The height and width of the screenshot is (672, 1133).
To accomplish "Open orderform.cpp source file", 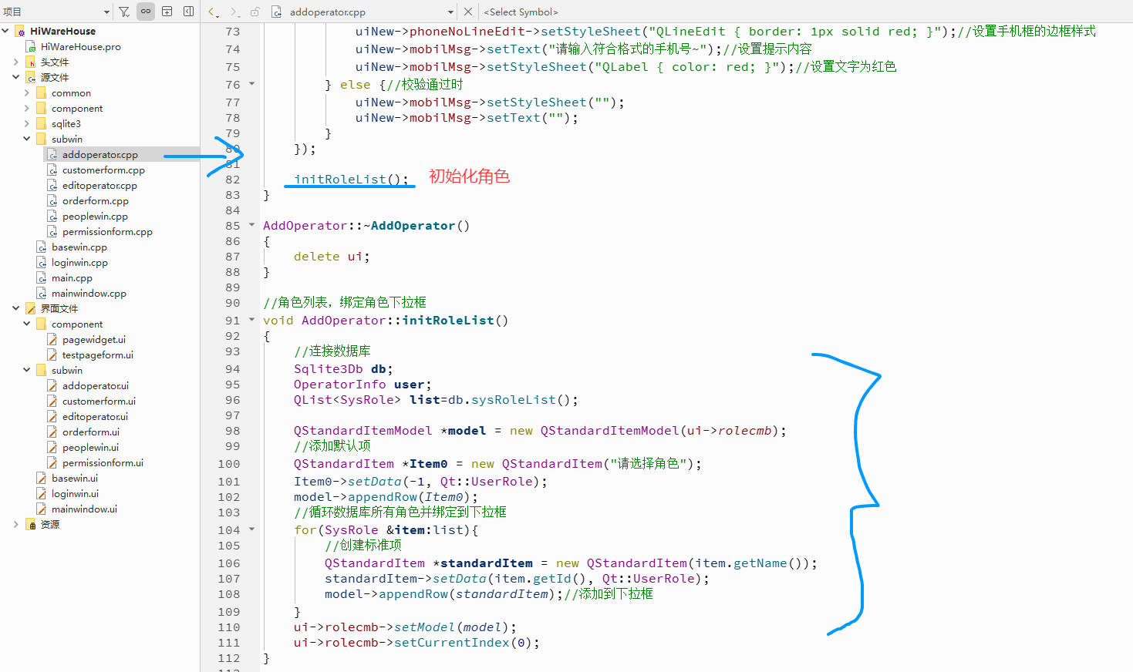I will point(96,200).
